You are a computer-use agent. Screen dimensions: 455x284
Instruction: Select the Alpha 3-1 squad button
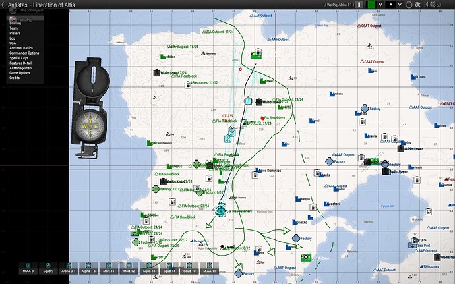pos(69,268)
